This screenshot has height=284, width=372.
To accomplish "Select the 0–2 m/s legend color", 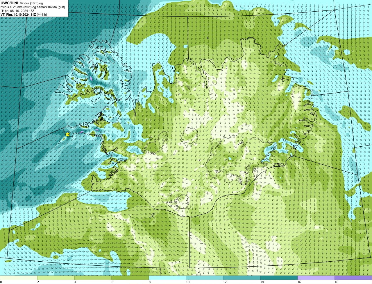I will point(19,278).
